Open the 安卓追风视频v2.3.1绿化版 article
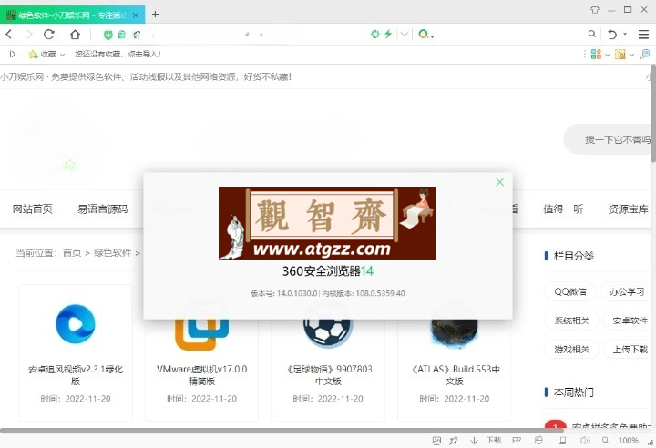Image resolution: width=656 pixels, height=448 pixels. click(76, 375)
